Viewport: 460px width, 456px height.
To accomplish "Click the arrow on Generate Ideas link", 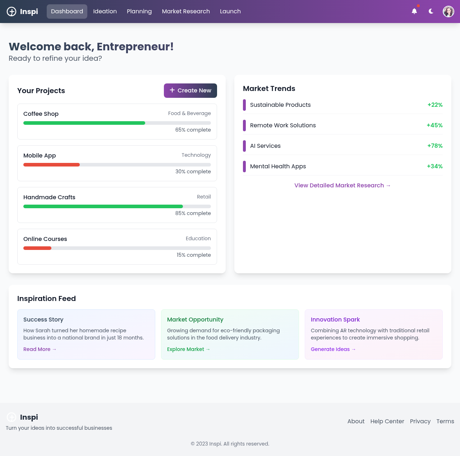I will [353, 349].
